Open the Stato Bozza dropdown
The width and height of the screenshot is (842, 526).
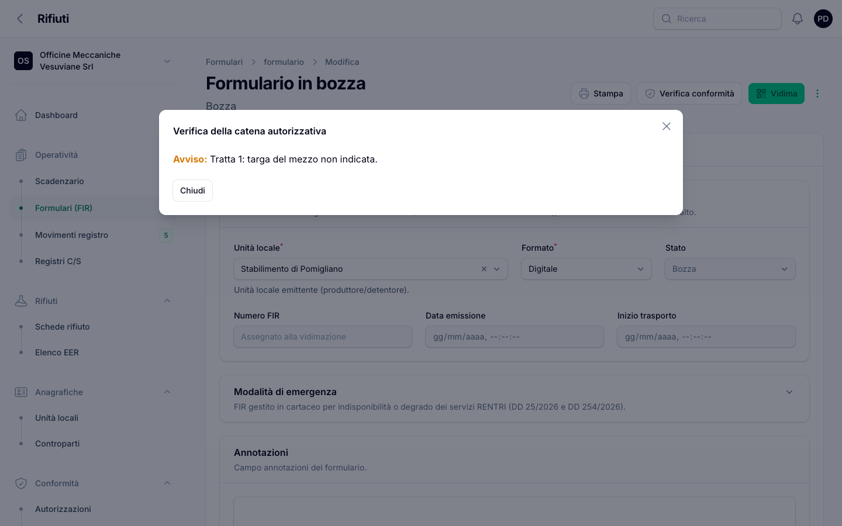click(730, 269)
